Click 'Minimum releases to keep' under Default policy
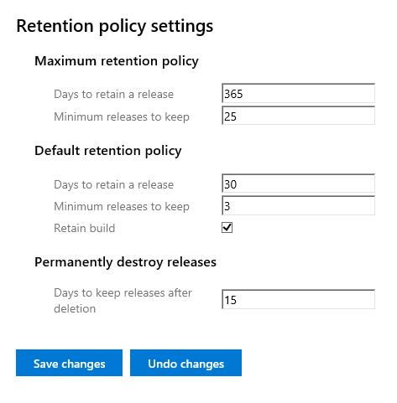Viewport: 397px width, 403px height. tap(122, 207)
